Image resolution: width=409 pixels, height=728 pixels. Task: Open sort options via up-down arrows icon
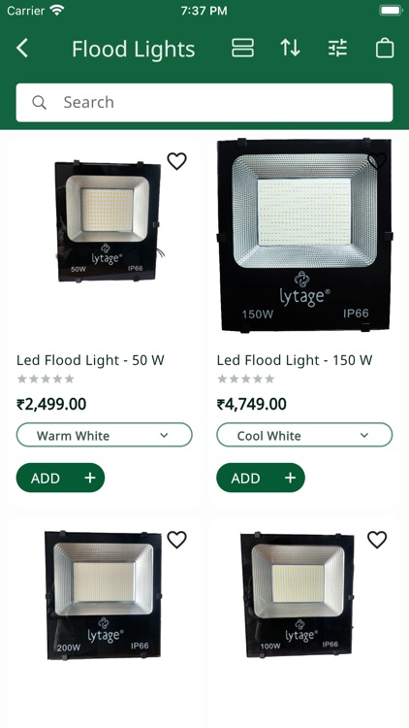point(291,48)
